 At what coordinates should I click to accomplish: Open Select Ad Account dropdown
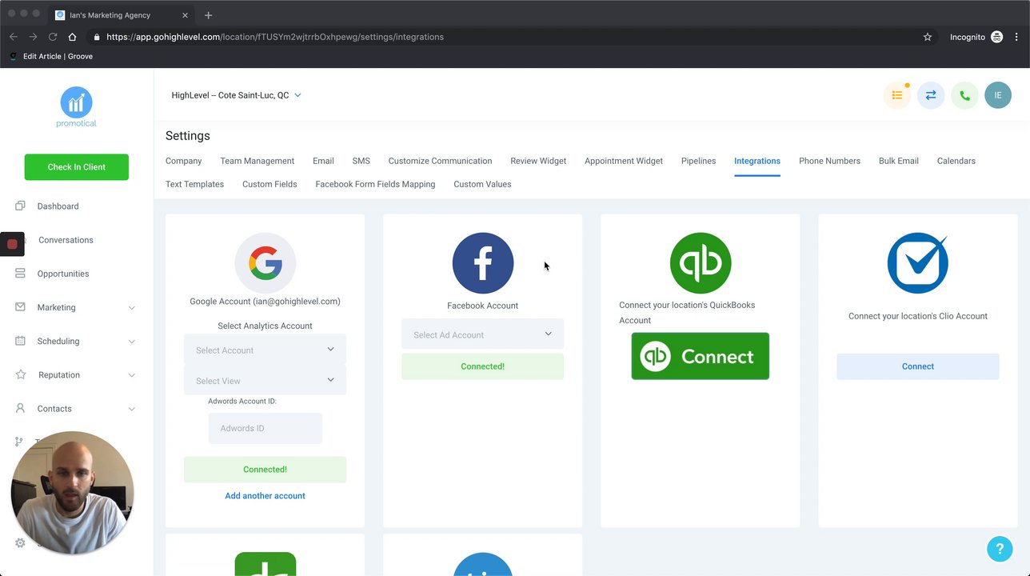pos(482,334)
